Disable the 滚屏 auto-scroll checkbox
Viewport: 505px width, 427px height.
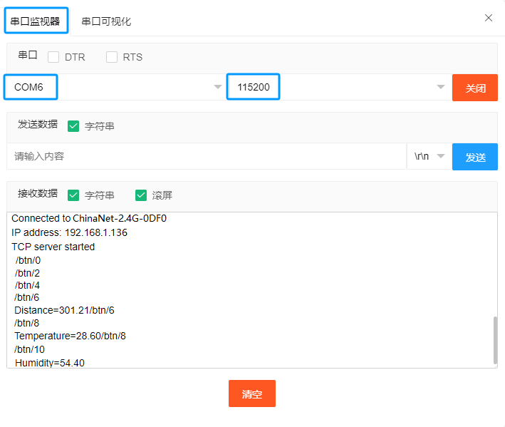click(x=140, y=195)
